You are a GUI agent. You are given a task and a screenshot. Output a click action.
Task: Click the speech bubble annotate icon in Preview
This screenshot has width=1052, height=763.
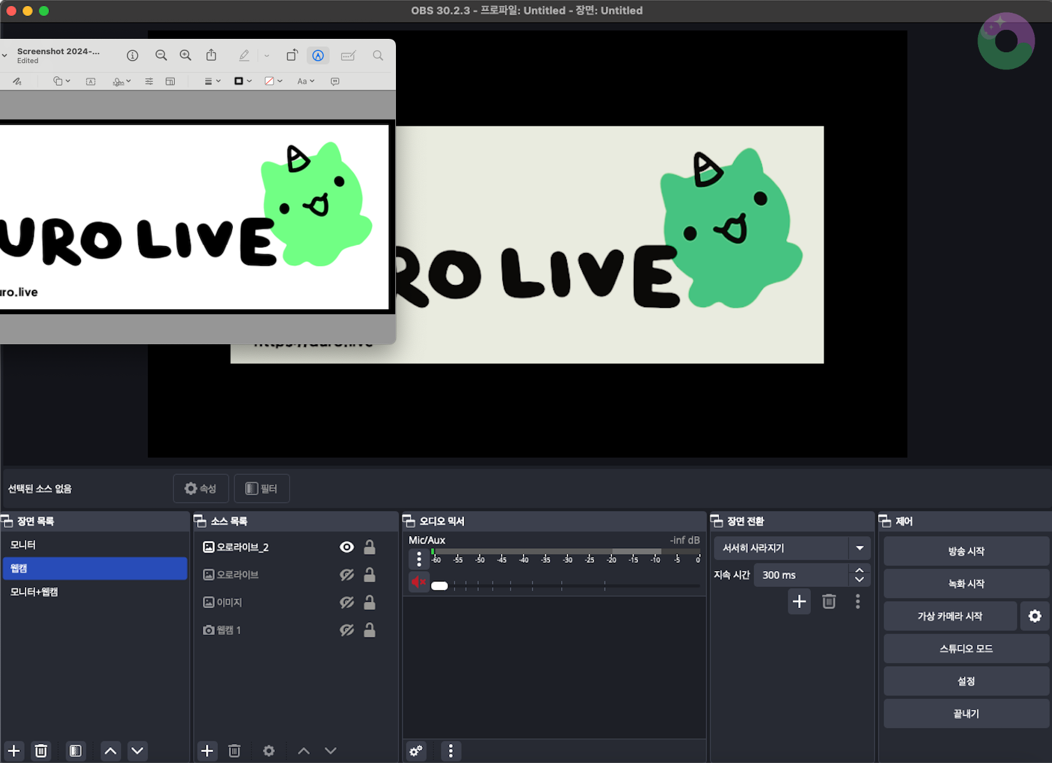[x=335, y=81]
